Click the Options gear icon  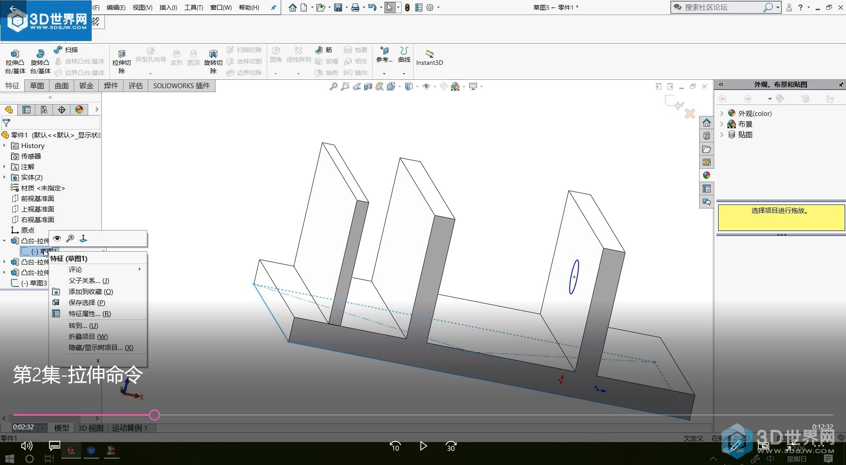click(x=430, y=7)
